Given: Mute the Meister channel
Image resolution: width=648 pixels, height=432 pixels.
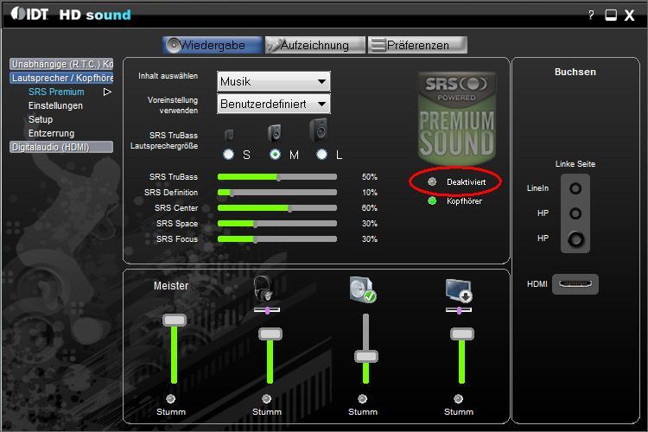Looking at the screenshot, I should [x=171, y=398].
